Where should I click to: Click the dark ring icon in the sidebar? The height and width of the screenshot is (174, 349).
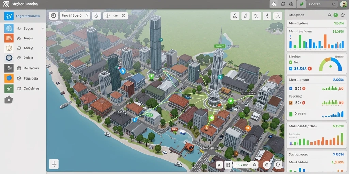(x=9, y=58)
